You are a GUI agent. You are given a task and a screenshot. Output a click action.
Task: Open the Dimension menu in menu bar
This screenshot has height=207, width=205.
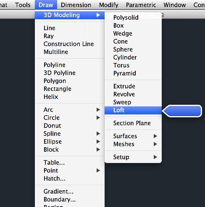76,5
